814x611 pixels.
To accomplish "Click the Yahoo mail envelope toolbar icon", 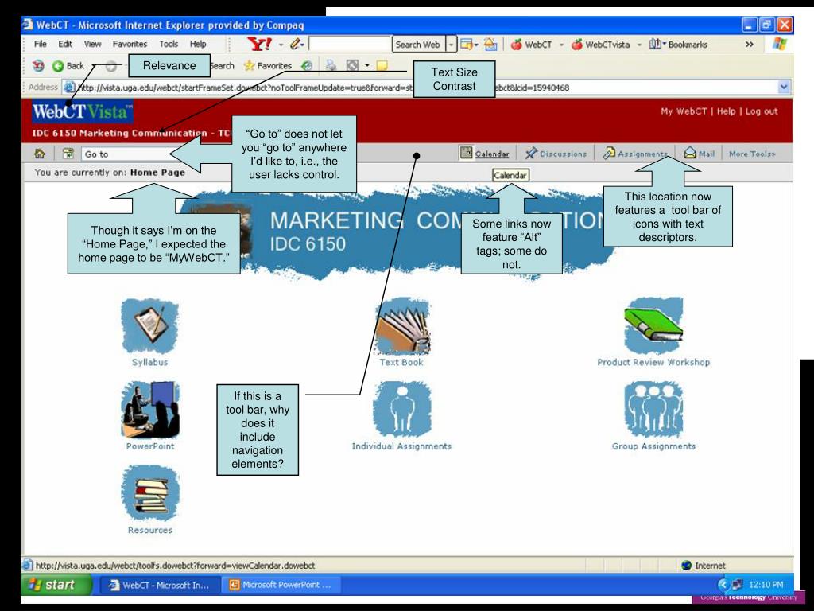I will [x=490, y=45].
